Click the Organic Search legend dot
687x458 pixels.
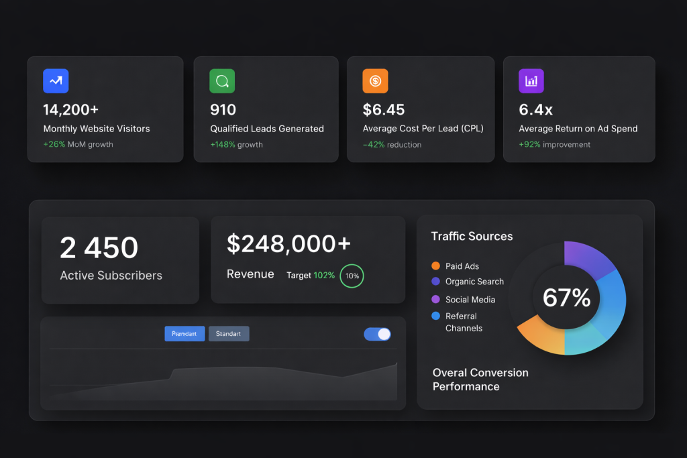point(436,282)
